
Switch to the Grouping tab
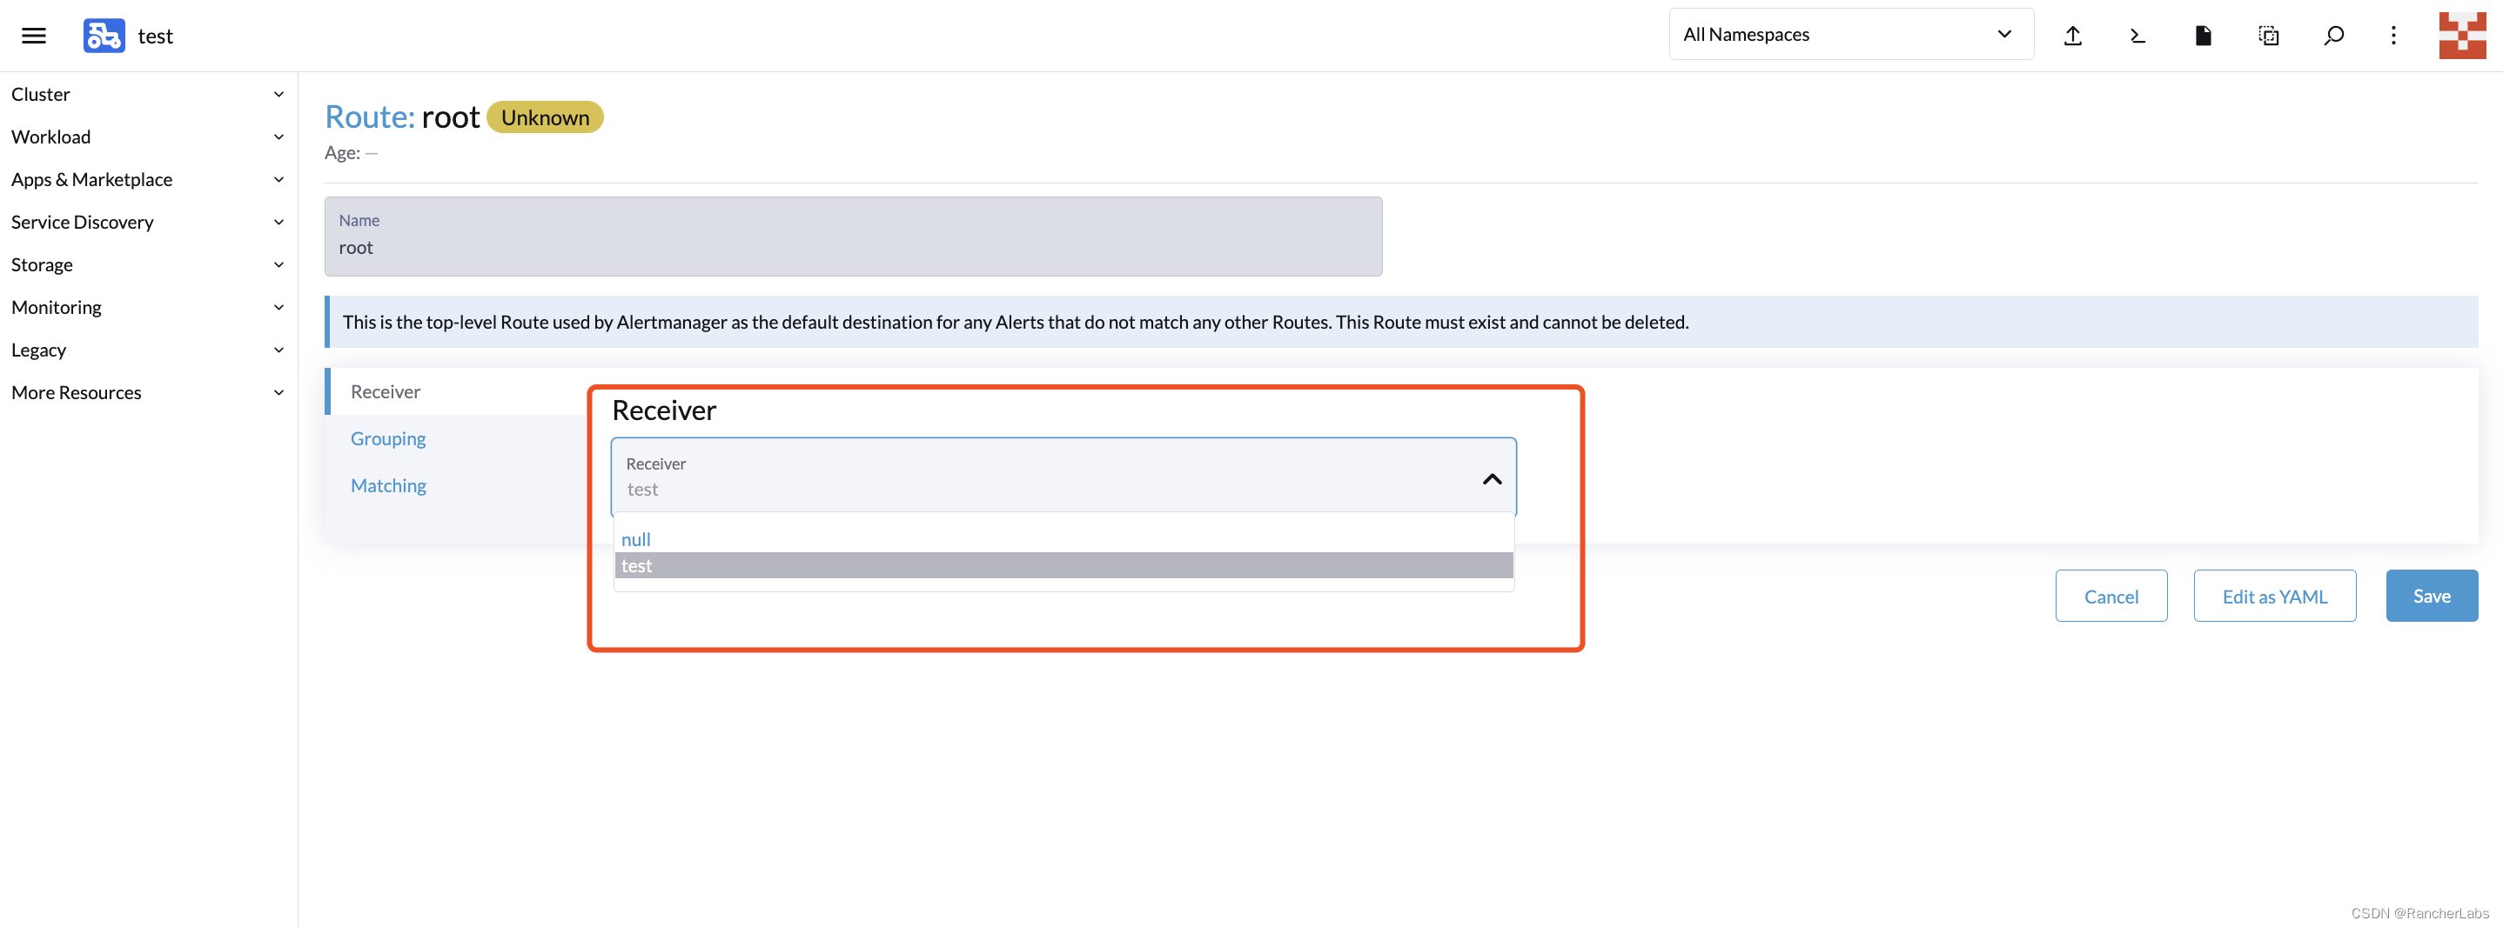click(x=387, y=439)
